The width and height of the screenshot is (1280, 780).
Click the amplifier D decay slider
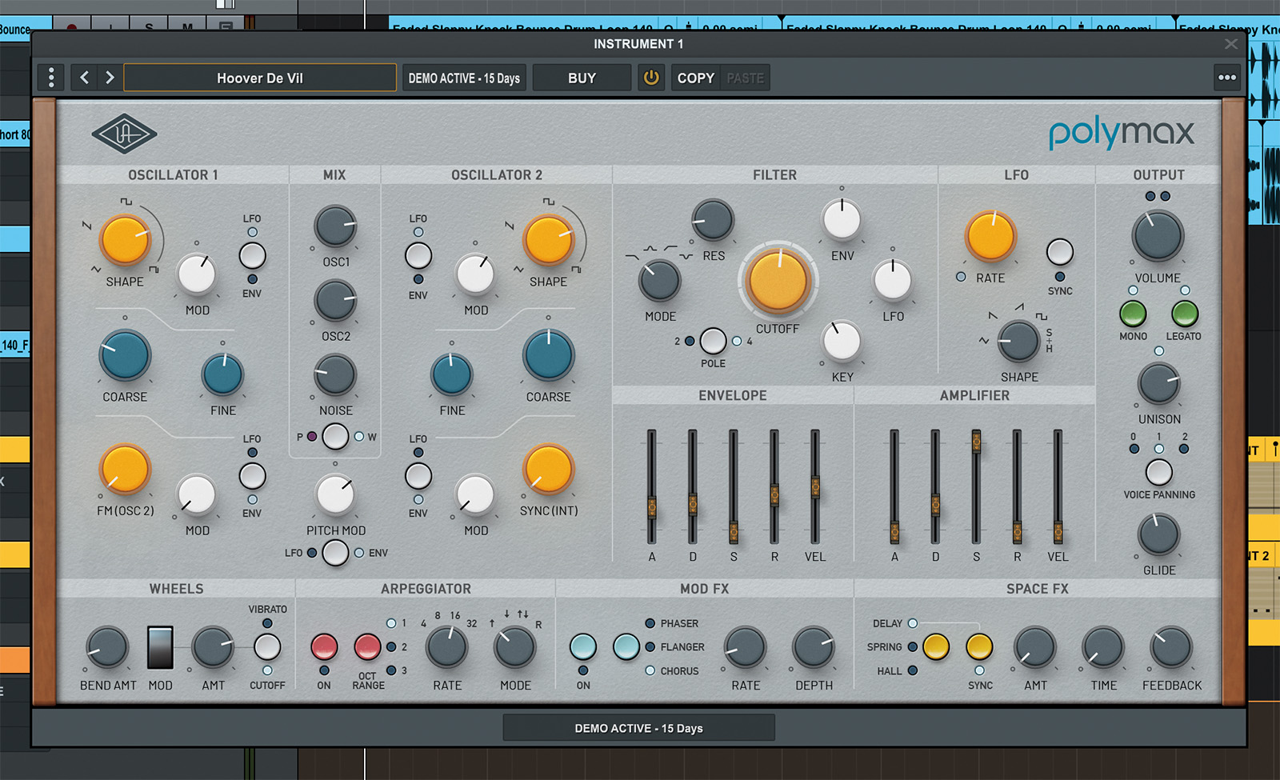tap(935, 505)
